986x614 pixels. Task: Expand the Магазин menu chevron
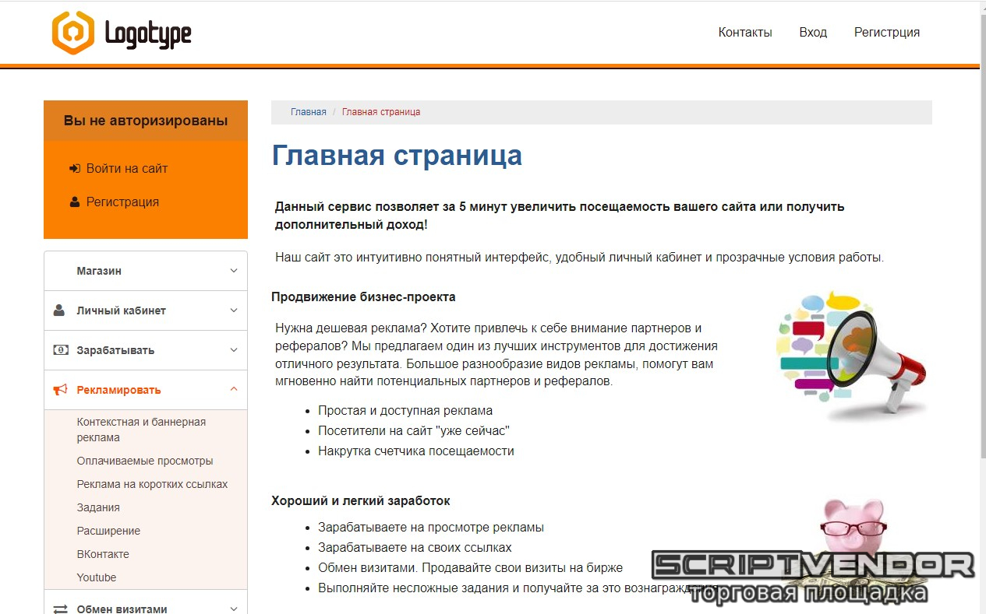(234, 271)
